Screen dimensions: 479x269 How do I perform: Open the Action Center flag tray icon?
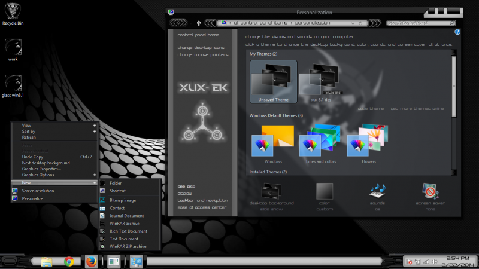click(x=409, y=262)
